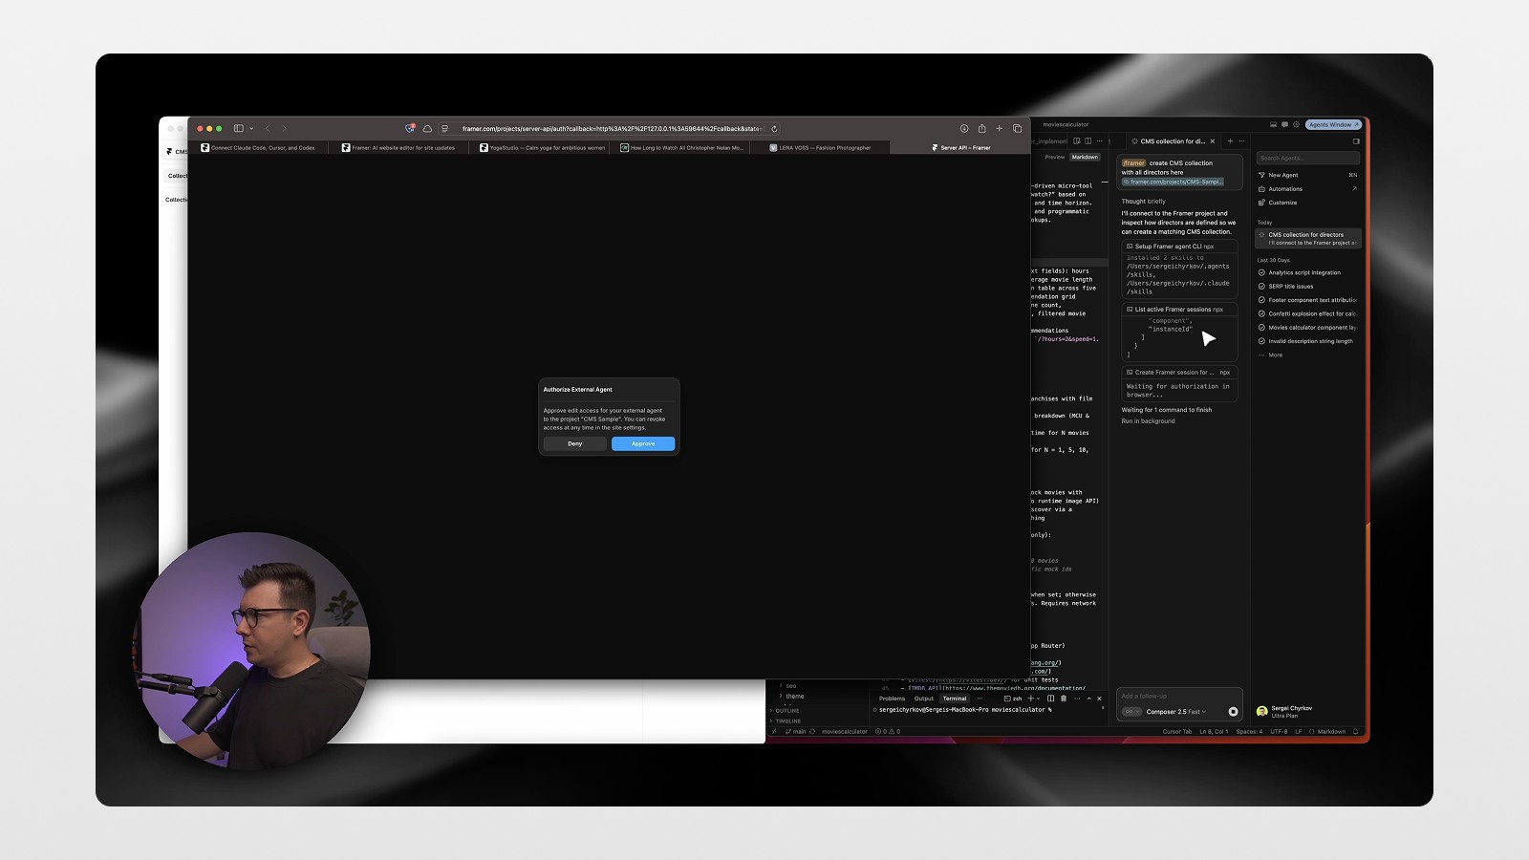Create a New Agent
The image size is (1529, 860).
(x=1307, y=175)
